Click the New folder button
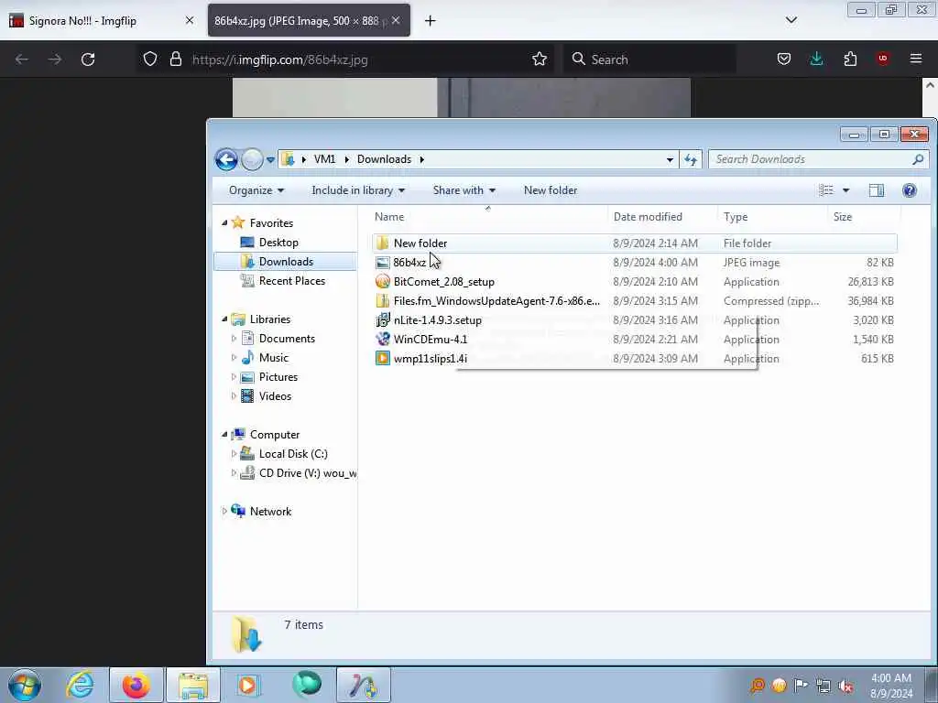Viewport: 938px width, 703px height. tap(551, 190)
